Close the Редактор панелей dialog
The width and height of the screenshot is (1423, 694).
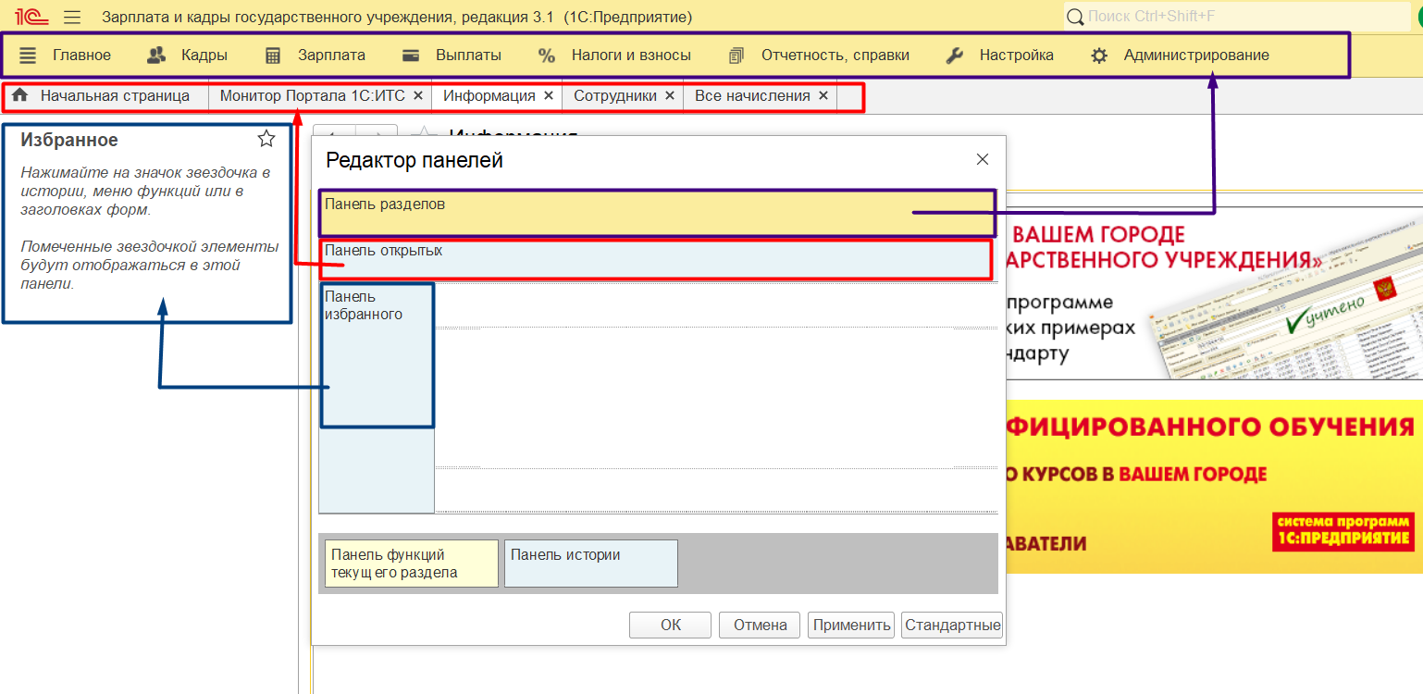coord(983,159)
